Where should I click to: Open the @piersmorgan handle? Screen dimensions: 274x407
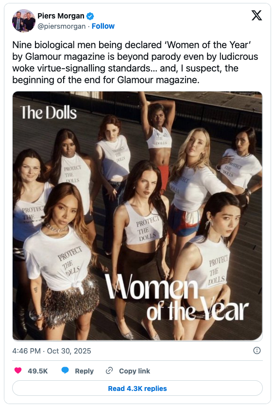click(61, 26)
